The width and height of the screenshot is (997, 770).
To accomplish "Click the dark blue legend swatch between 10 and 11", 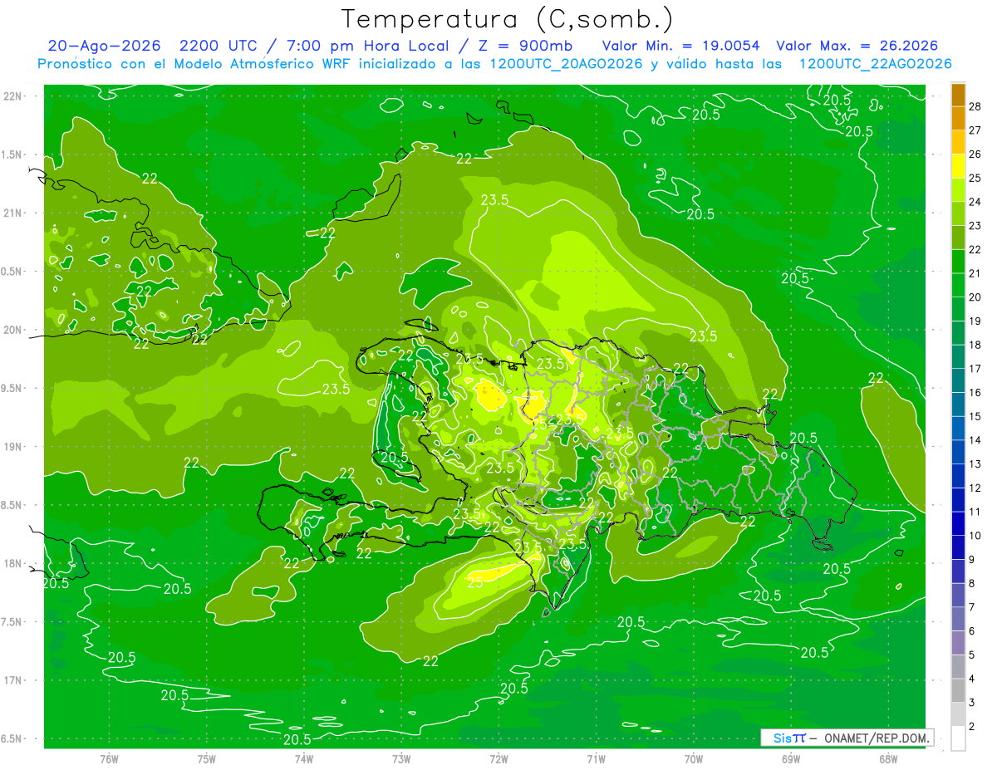I will [x=958, y=523].
